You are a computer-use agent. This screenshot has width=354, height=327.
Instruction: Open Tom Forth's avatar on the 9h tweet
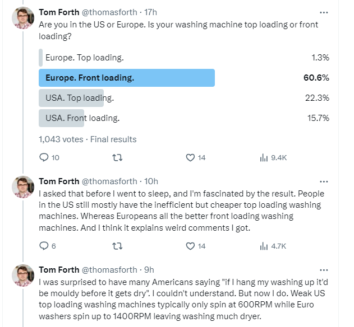(23, 275)
